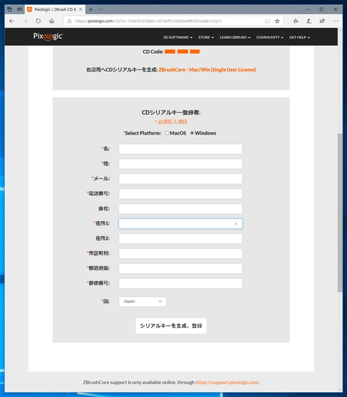
Task: Click the share page icon
Action: tap(322, 21)
